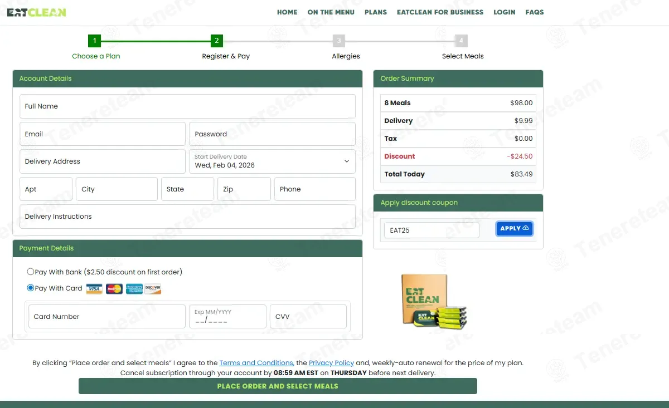Screen dimensions: 669x408
Task: Open the Terms and Conditions link
Action: [x=256, y=363]
